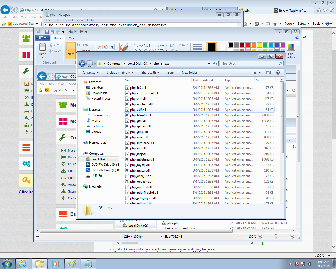336x269 pixels.
Task: Click the New folder button
Action: coord(189,73)
